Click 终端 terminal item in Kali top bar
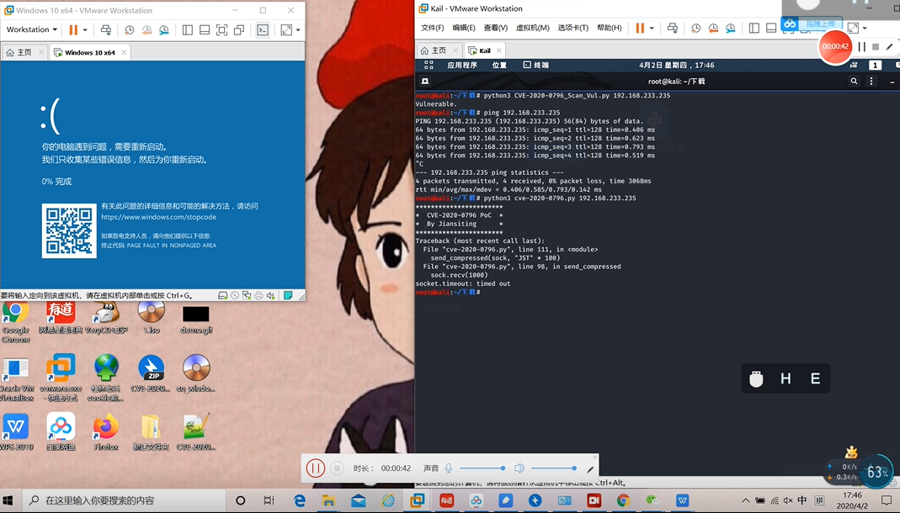 (x=536, y=66)
